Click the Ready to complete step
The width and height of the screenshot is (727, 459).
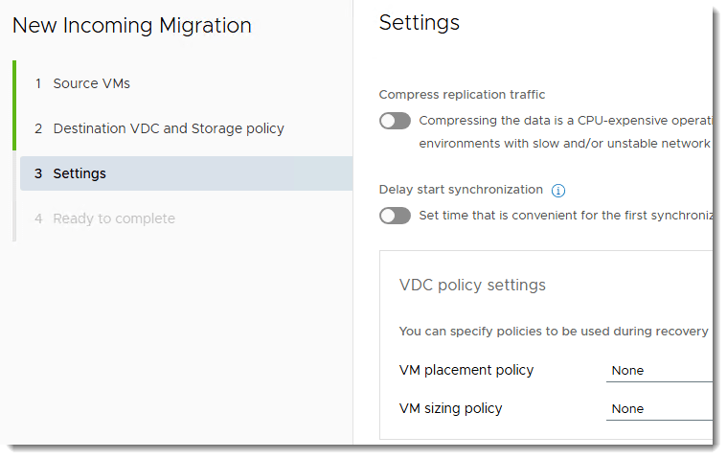(114, 218)
